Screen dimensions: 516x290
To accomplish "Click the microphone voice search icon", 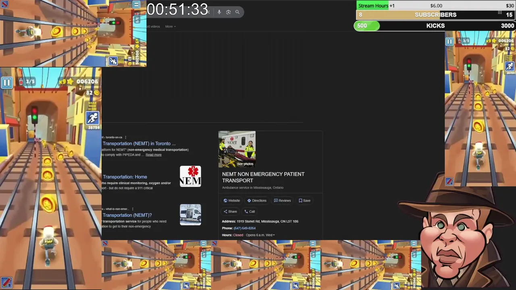I will [x=219, y=12].
